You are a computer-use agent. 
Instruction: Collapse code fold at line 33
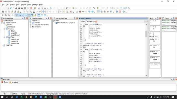(x=84, y=46)
